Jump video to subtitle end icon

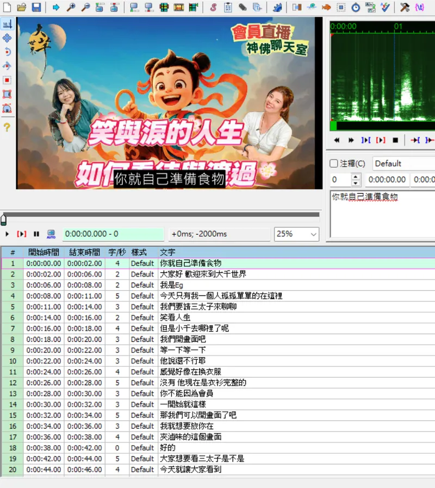[x=114, y=7]
